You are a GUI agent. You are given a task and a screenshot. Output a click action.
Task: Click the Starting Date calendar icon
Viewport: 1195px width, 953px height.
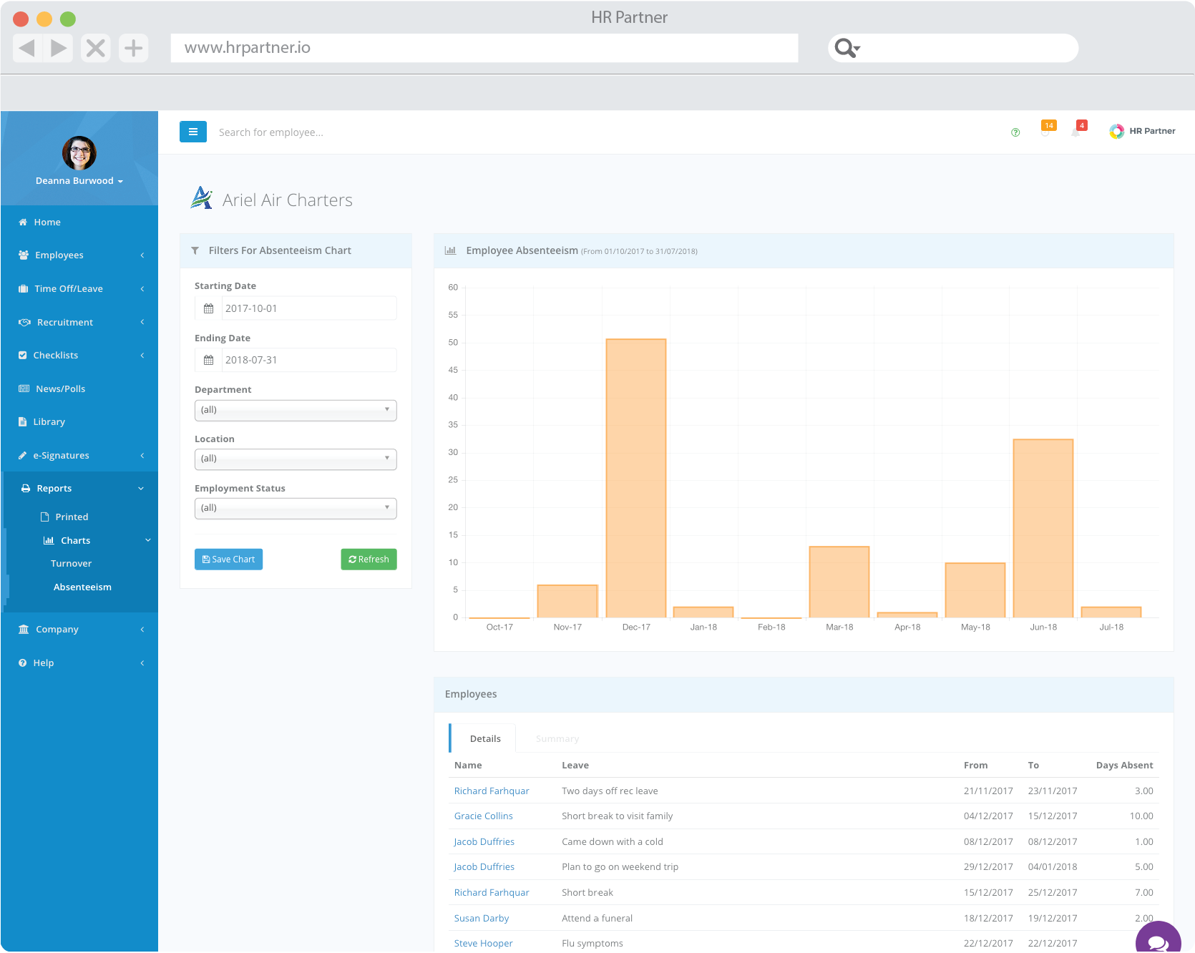click(x=209, y=308)
